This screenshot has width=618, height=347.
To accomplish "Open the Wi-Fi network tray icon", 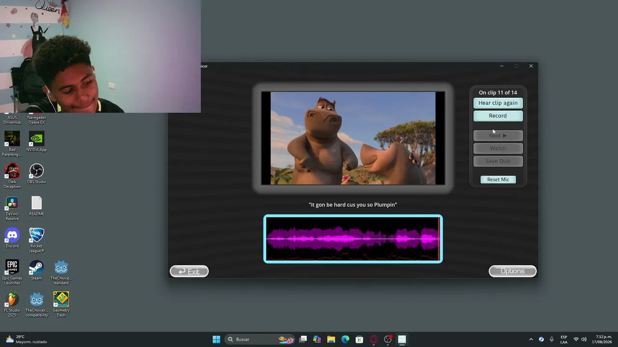I will tap(576, 339).
